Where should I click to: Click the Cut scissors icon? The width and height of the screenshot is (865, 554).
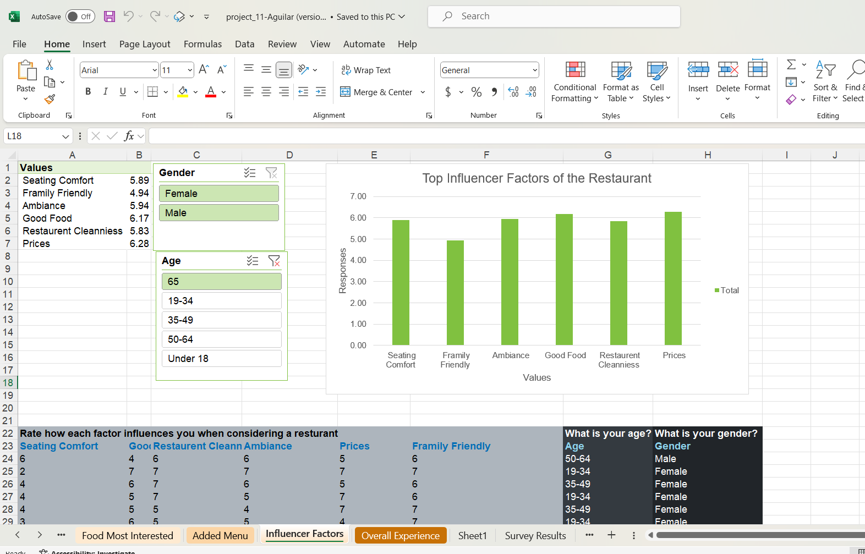[50, 65]
